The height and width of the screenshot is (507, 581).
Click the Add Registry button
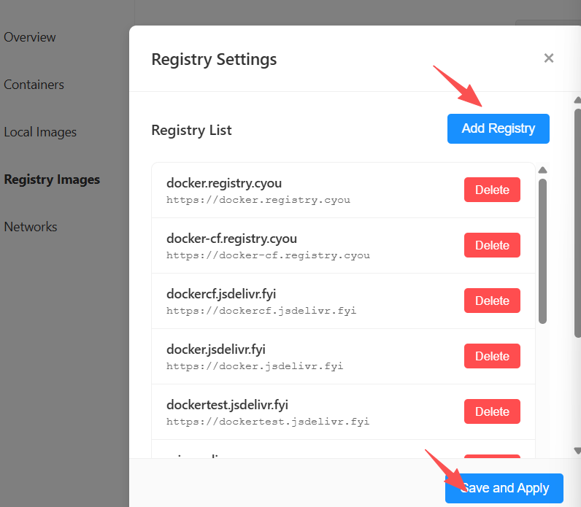498,128
